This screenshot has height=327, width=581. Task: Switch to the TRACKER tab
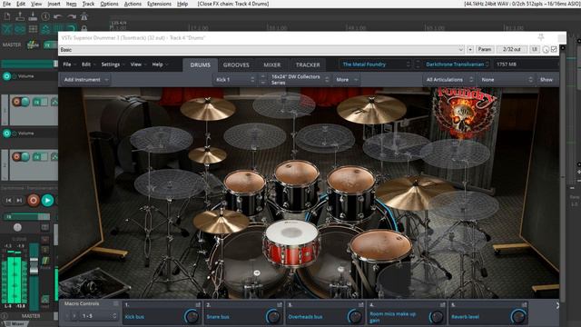point(308,64)
